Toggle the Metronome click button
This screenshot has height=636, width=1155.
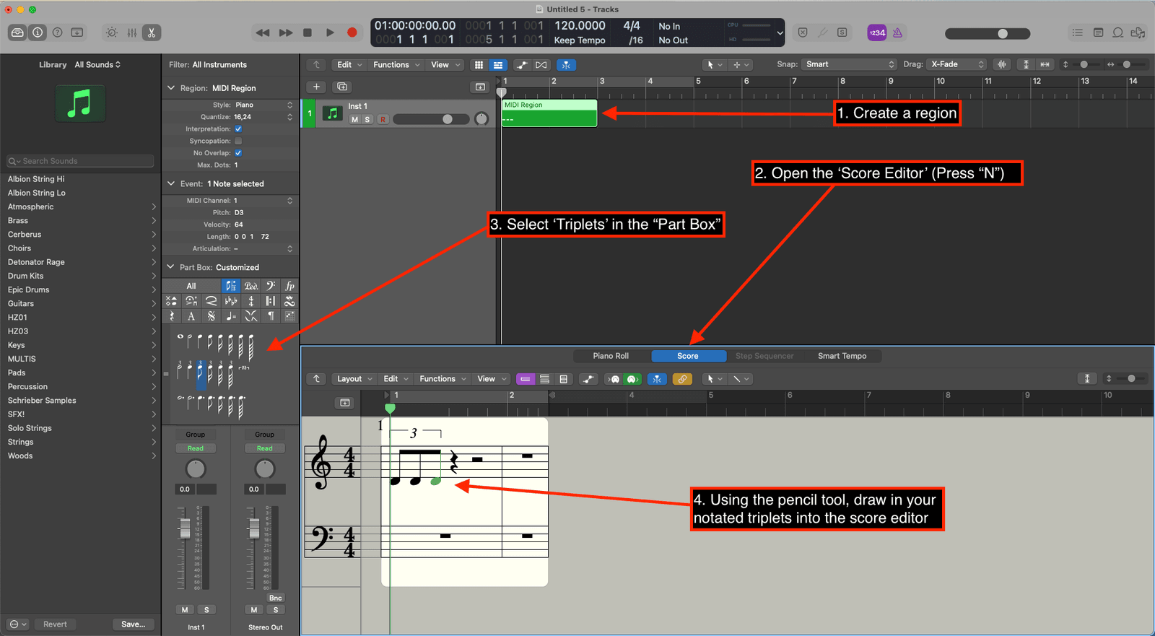coord(897,32)
